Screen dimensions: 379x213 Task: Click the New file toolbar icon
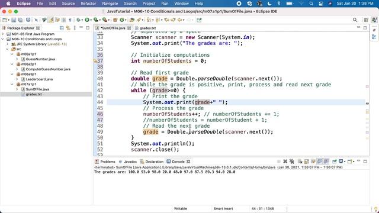5,20
